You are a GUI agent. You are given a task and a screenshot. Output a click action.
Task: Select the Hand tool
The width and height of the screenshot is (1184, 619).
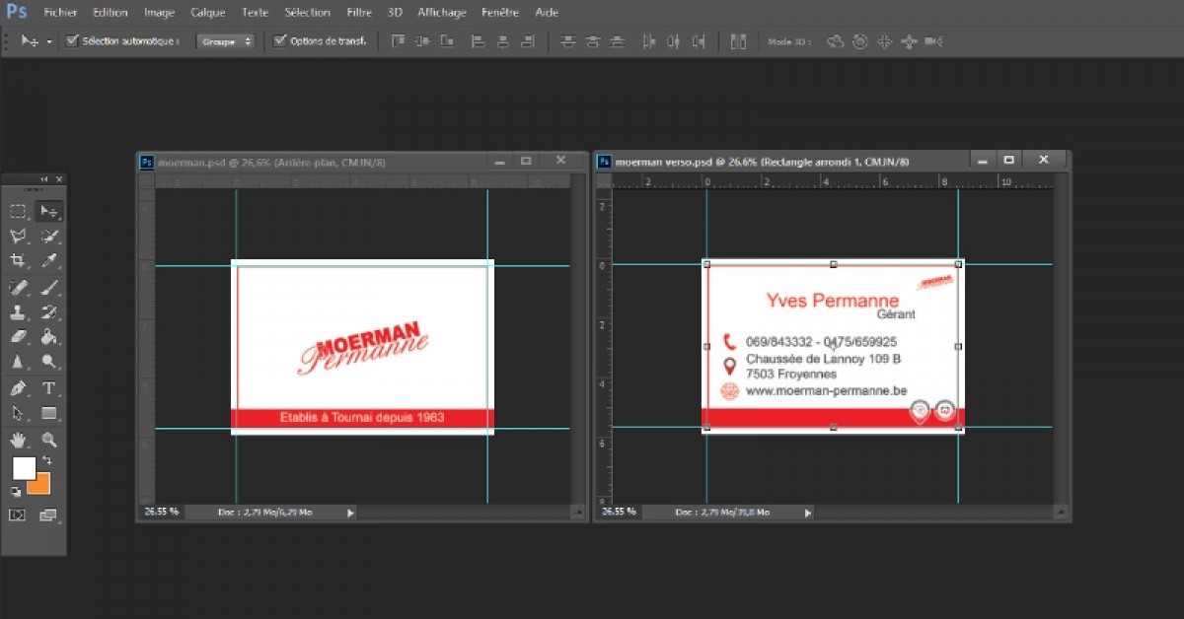click(x=18, y=440)
